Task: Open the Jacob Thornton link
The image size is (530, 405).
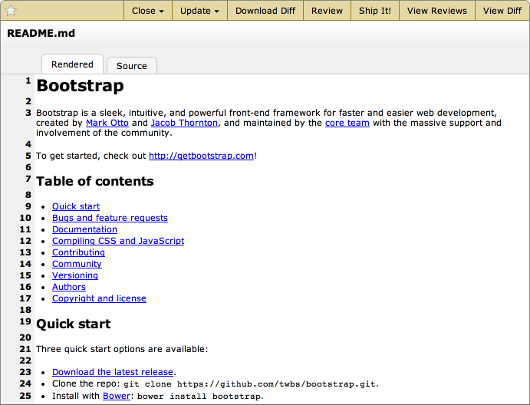Action: click(x=184, y=123)
